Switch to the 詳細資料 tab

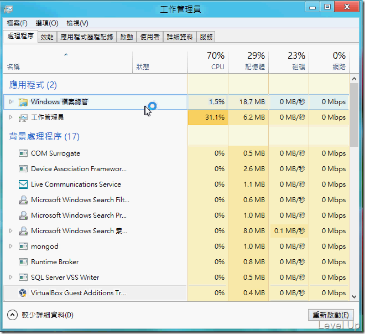coord(180,37)
